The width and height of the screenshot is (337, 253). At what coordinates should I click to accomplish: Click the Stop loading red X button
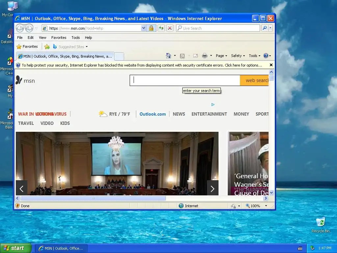170,28
